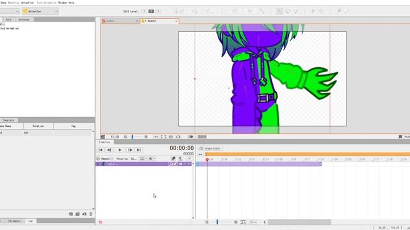Screen dimensions: 410x230
Task: Close the model file tab
Action: (x=136, y=21)
